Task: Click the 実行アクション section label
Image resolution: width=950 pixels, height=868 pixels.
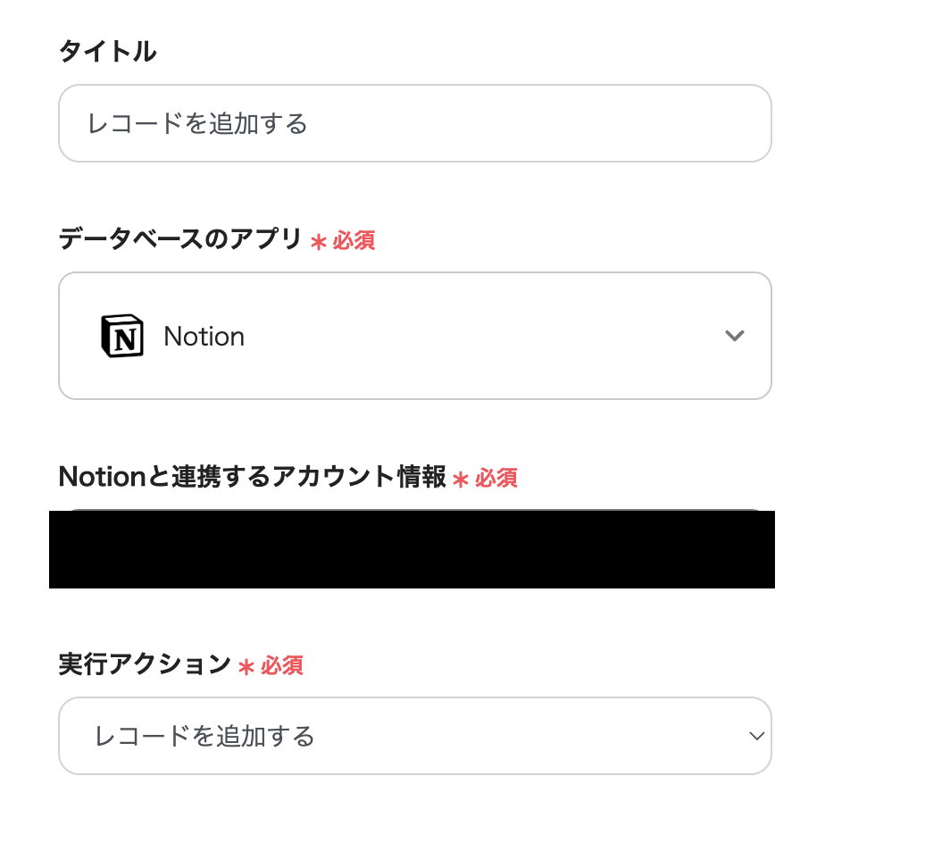Action: click(145, 665)
